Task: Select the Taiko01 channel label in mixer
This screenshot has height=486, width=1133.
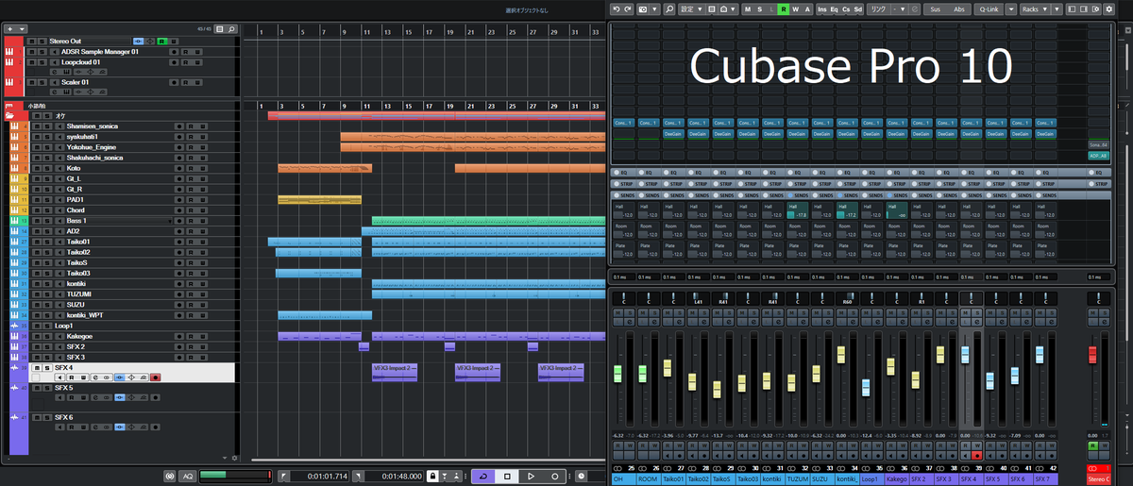Action: pyautogui.click(x=672, y=479)
